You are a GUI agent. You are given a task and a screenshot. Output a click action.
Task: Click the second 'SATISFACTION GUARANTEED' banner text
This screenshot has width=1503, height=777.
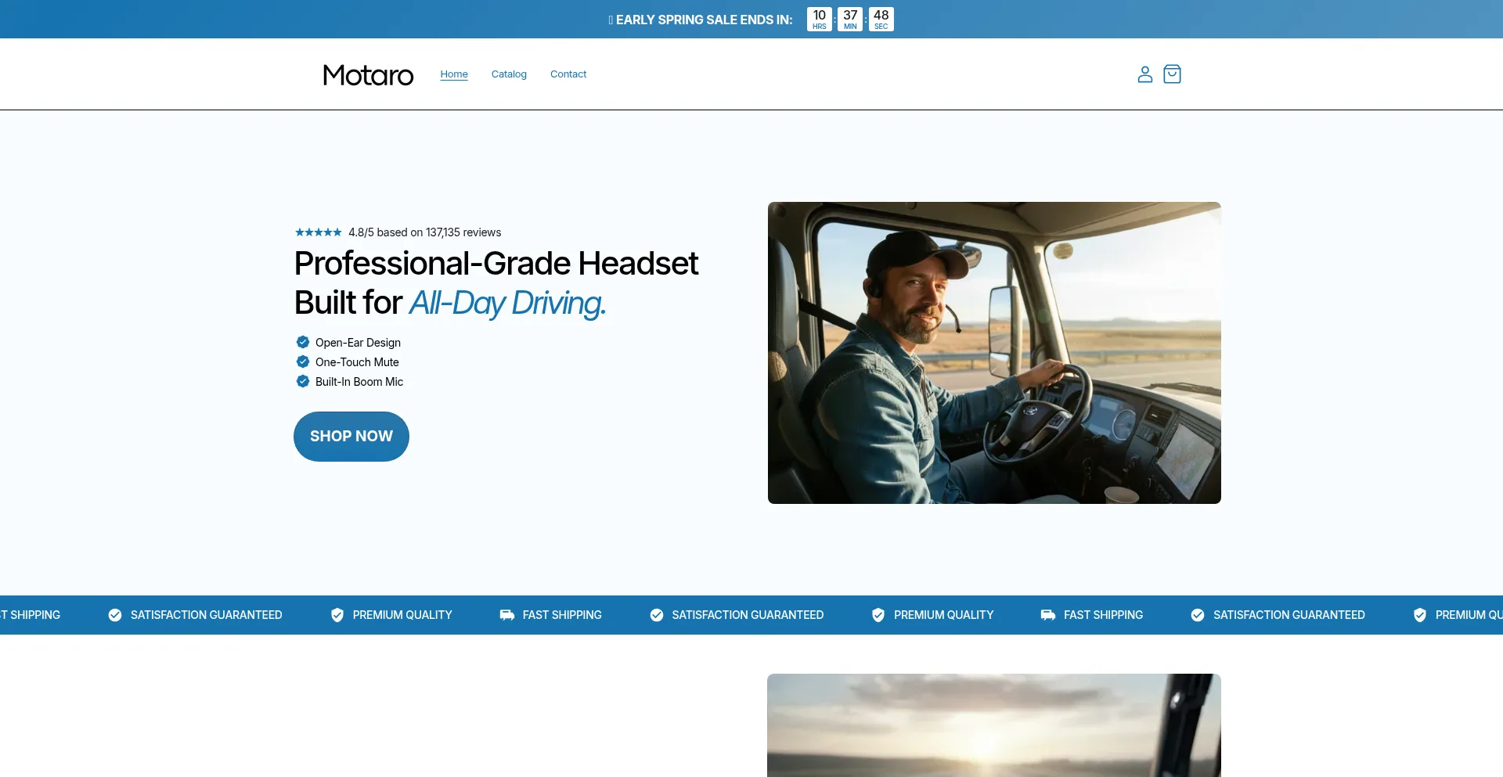[x=748, y=615]
